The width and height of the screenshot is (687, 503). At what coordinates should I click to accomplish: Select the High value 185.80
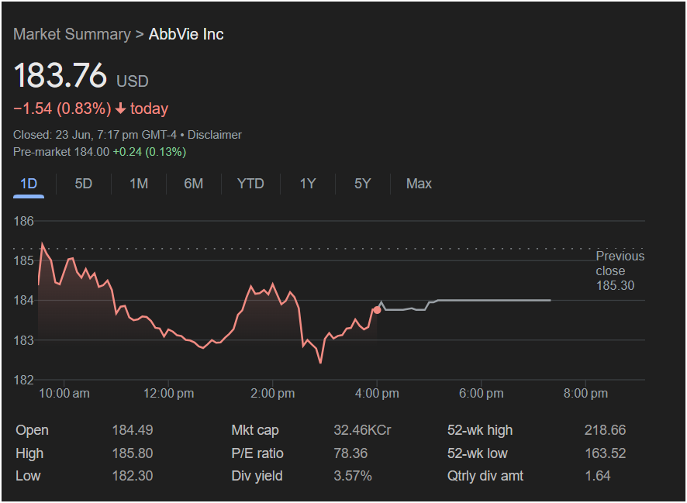point(133,453)
